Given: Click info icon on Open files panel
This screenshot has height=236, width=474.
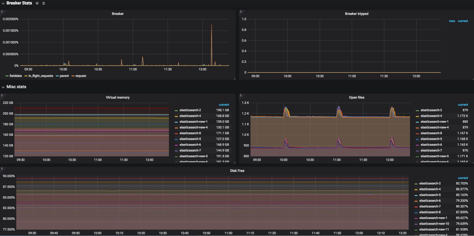Looking at the screenshot, I should [x=241, y=95].
